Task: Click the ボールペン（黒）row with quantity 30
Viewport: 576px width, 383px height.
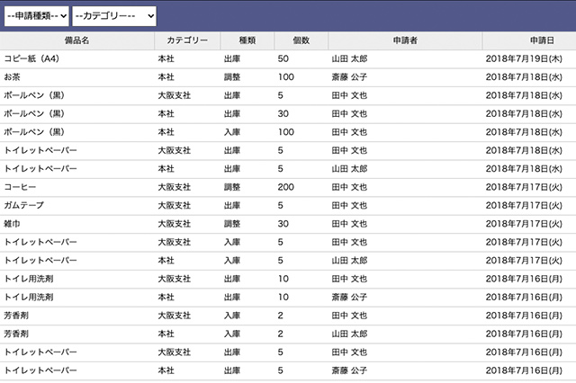Action: 288,114
